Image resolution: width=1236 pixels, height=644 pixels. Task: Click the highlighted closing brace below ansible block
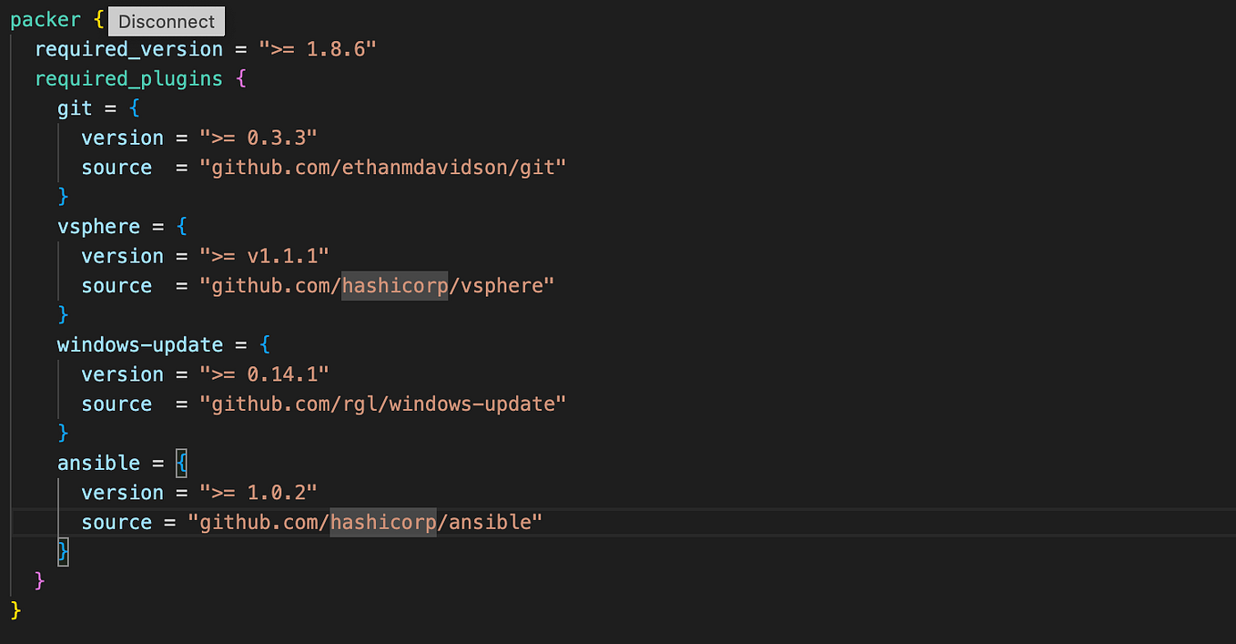click(x=62, y=551)
